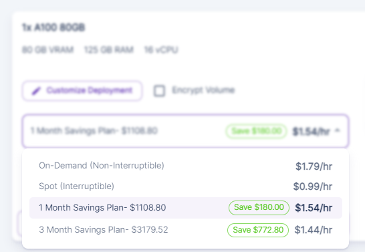Image resolution: width=365 pixels, height=252 pixels.
Task: Click the $0.99/hr Spot price
Action: [313, 186]
